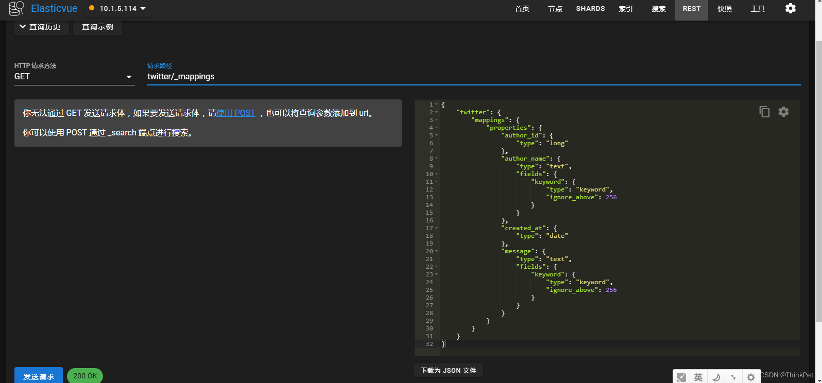Toggle the moon icon in the IME bar
Viewport: 822px width, 383px height.
[716, 377]
